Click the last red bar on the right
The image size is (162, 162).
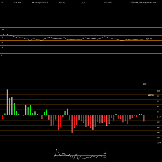[144, 118]
